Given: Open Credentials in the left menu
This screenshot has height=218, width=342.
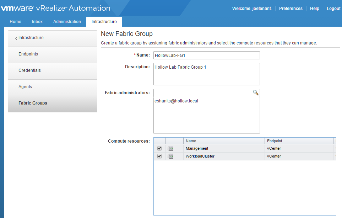Looking at the screenshot, I should click(29, 70).
